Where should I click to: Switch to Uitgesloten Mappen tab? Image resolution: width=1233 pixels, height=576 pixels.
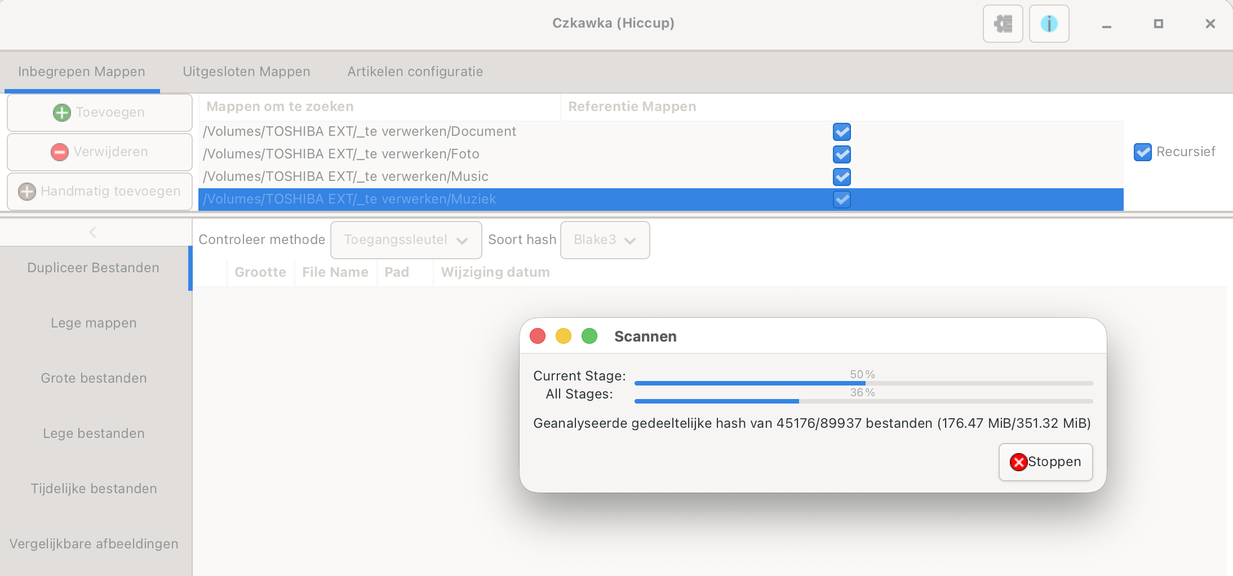point(246,72)
